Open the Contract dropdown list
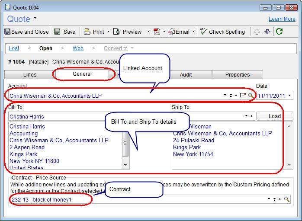The width and height of the screenshot is (302, 221). click(x=269, y=199)
